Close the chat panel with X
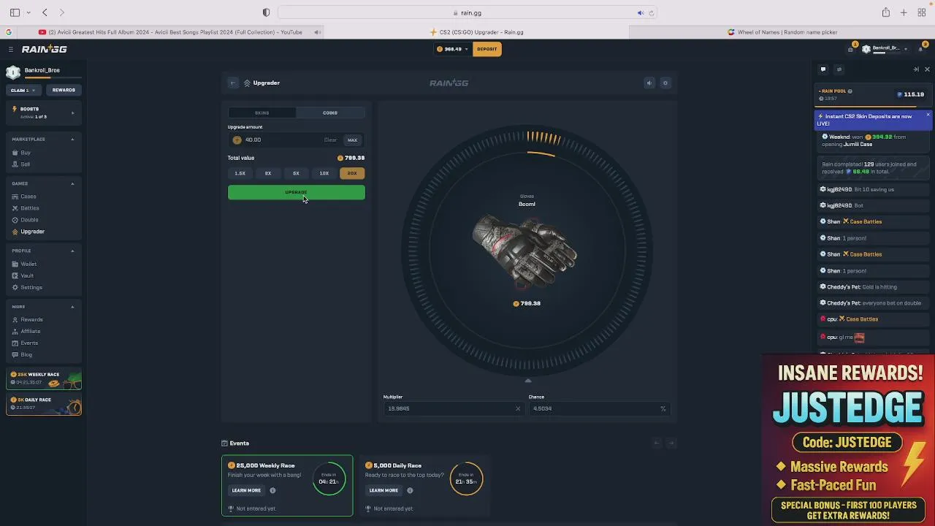Screen dimensions: 935x526 pos(927,69)
